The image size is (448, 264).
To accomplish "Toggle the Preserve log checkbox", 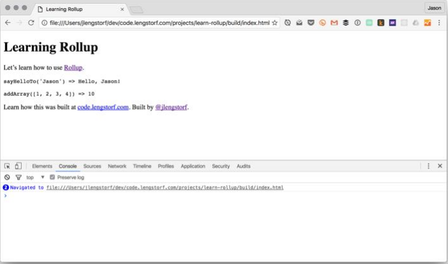I will [52, 177].
